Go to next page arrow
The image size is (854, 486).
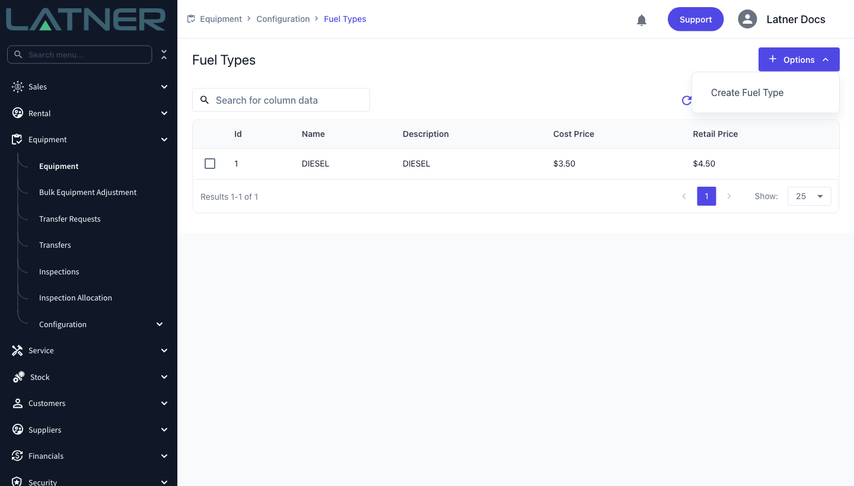tap(729, 196)
